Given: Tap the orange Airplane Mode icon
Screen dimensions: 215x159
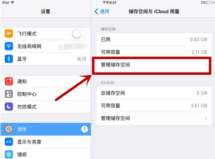Looking at the screenshot, I should pyautogui.click(x=9, y=34).
